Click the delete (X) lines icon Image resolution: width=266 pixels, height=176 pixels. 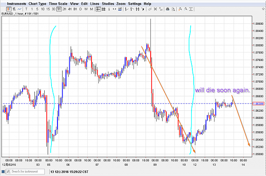[x=155, y=9]
